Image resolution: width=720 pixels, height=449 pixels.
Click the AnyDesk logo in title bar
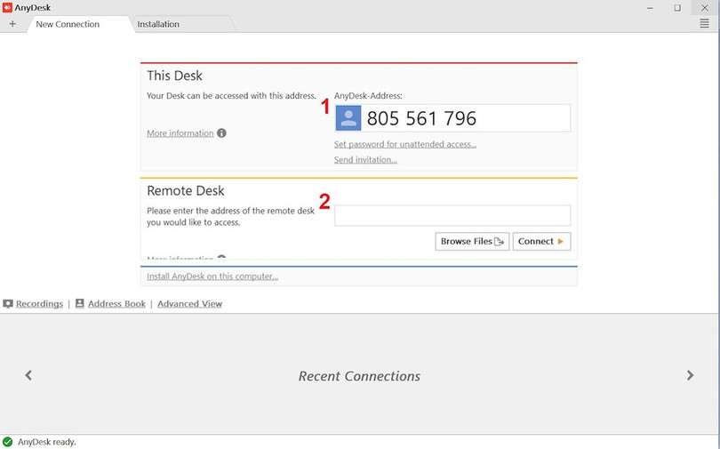tap(7, 8)
